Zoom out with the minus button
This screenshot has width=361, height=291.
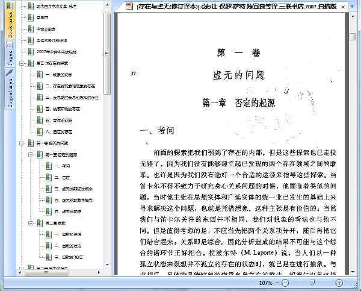coord(285,283)
